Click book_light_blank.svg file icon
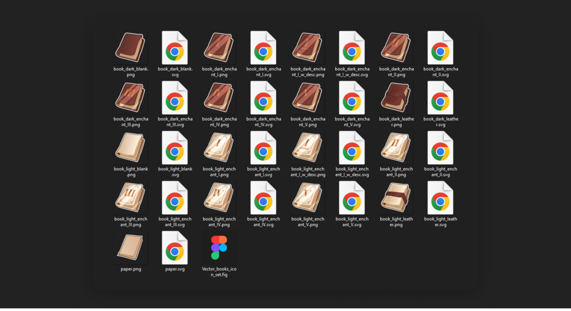571x311 pixels. 175,147
